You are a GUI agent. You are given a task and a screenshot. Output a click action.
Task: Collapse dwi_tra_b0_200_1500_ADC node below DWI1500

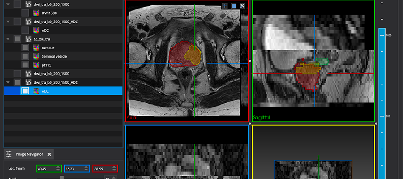tap(8, 21)
